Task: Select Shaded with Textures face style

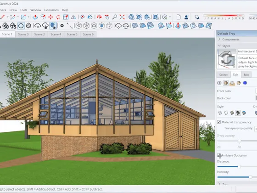Action: [x=238, y=113]
